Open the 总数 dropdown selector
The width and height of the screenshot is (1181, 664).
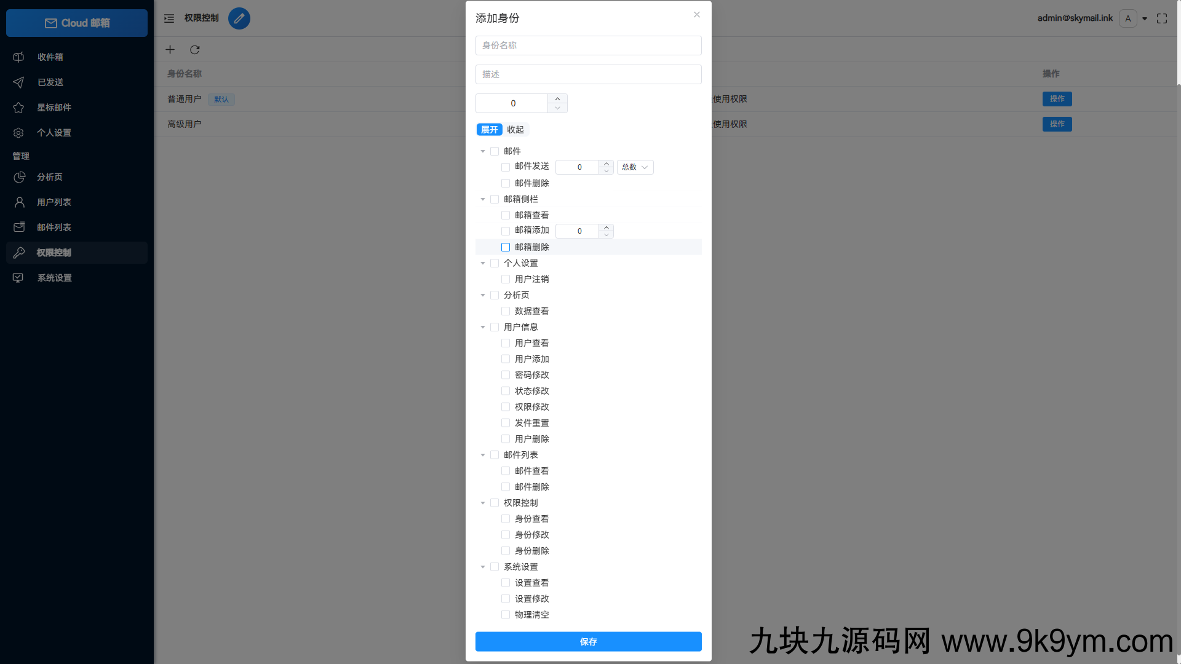635,167
